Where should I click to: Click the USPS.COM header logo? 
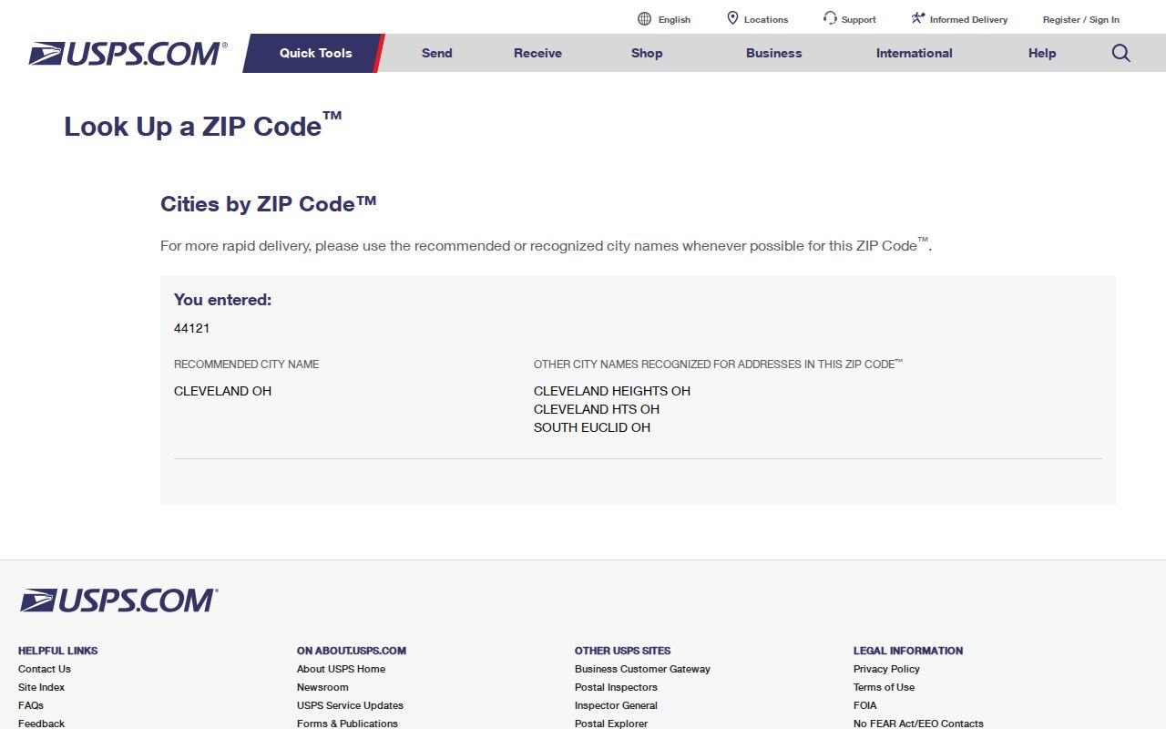tap(128, 54)
